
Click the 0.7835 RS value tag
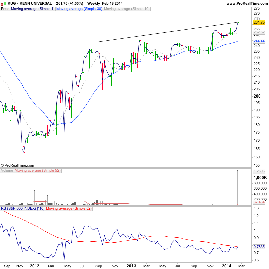click(259, 247)
